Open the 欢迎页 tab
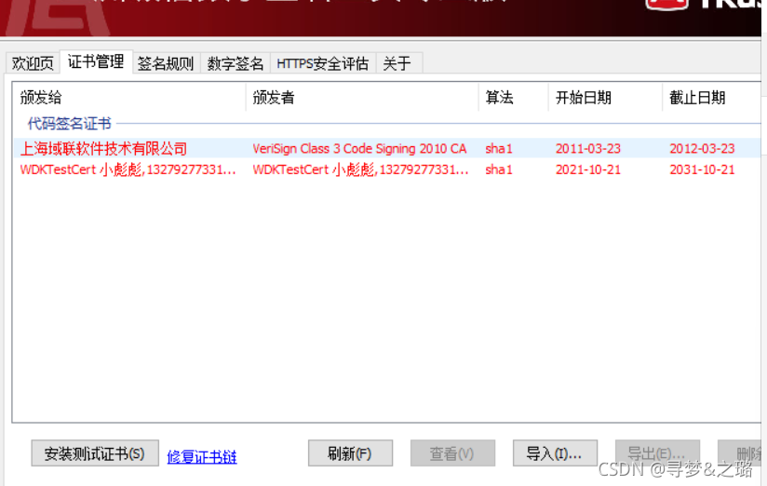 33,63
